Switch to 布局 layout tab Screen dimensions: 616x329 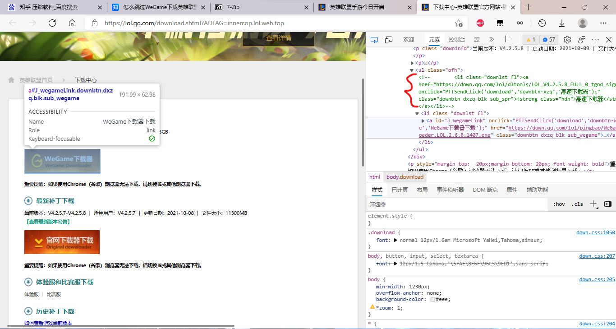coord(422,190)
